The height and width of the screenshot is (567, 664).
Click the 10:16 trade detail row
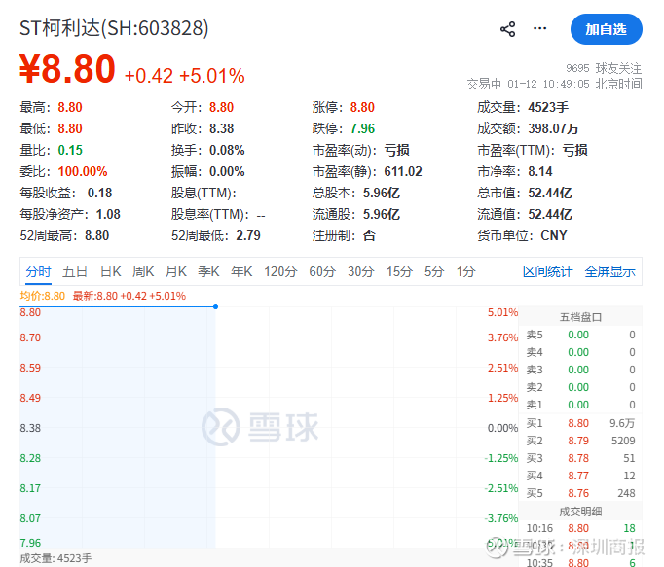tap(580, 528)
